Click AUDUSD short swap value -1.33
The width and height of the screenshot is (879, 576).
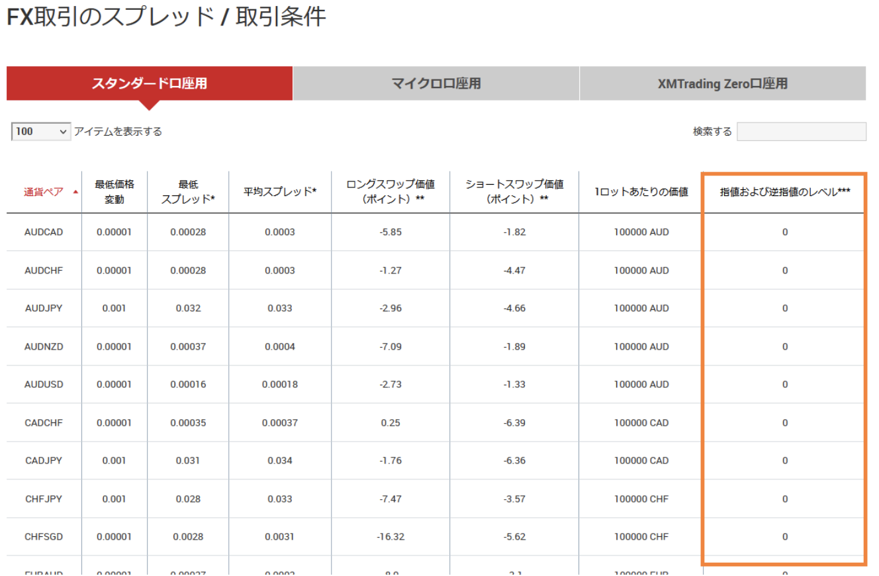[x=514, y=385]
